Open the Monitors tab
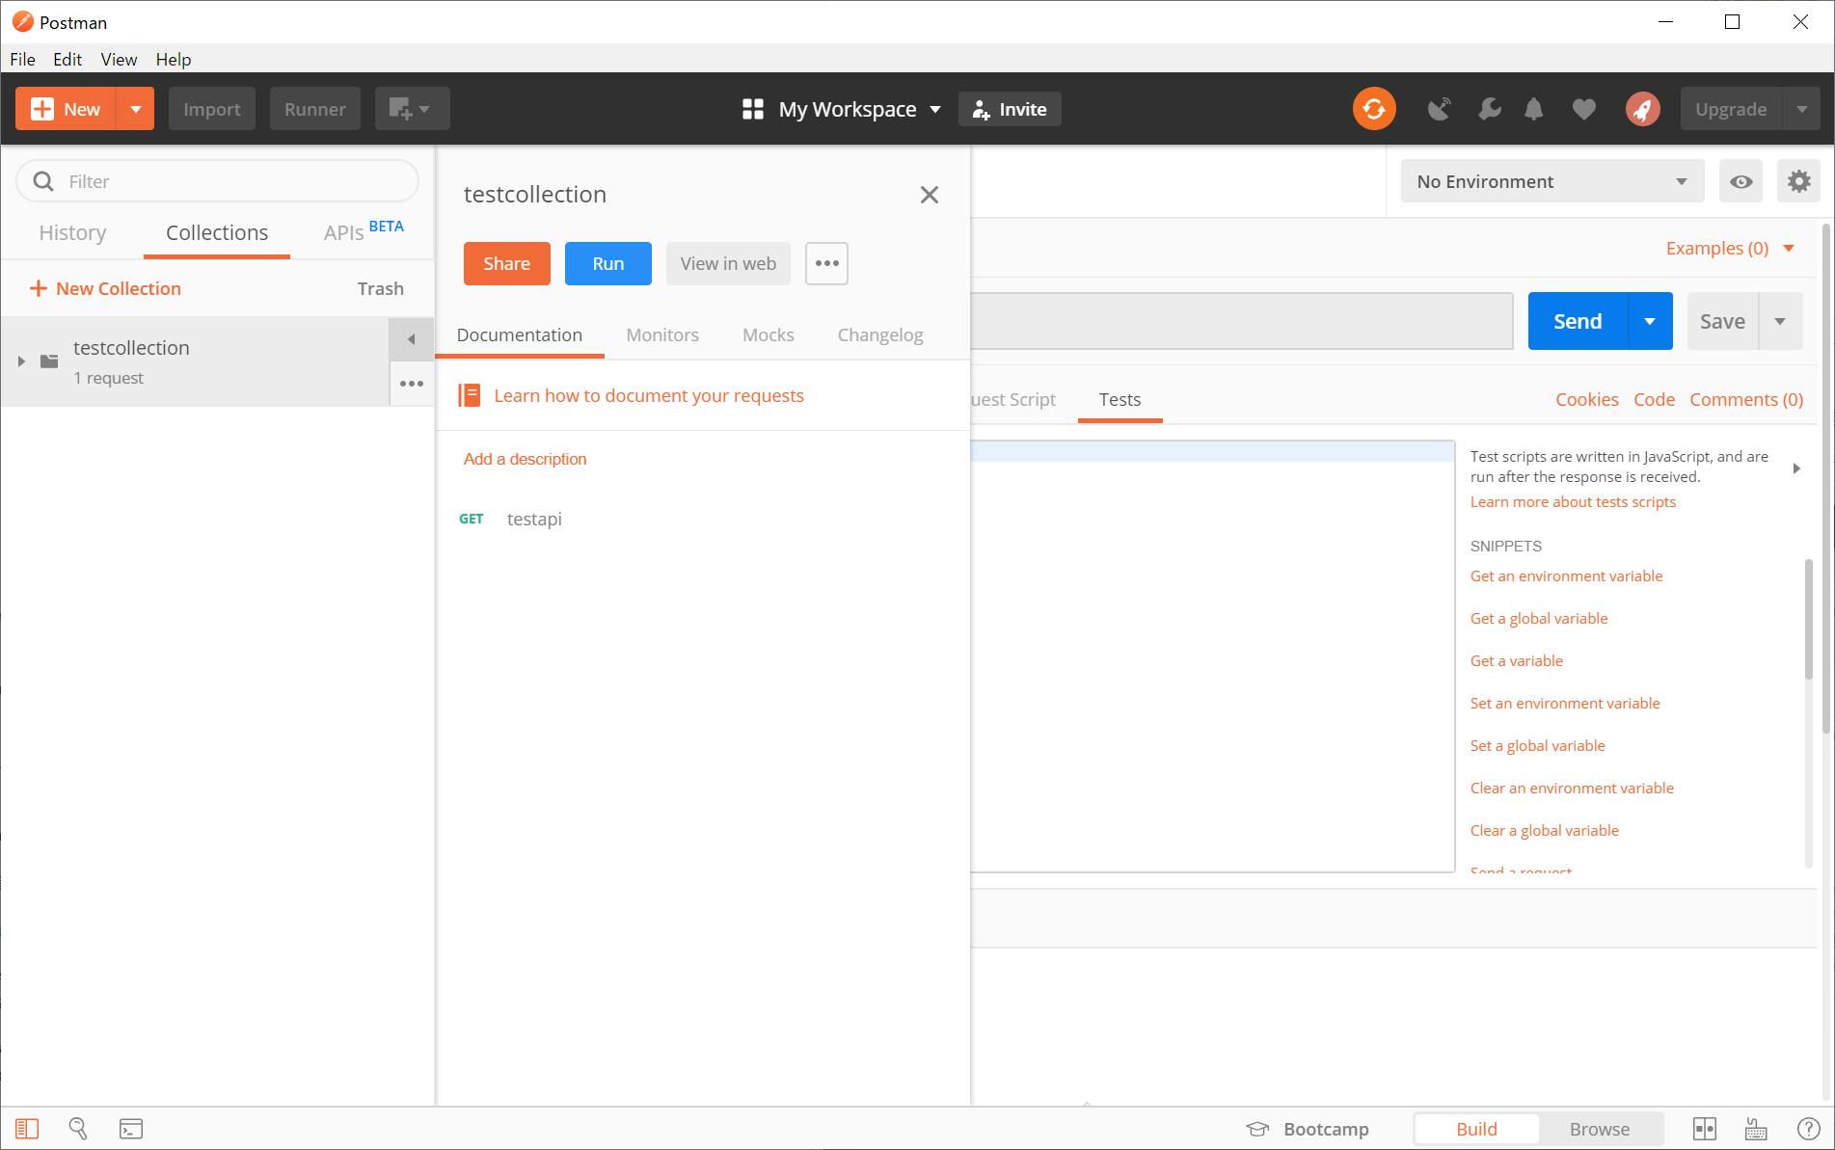 tap(662, 334)
